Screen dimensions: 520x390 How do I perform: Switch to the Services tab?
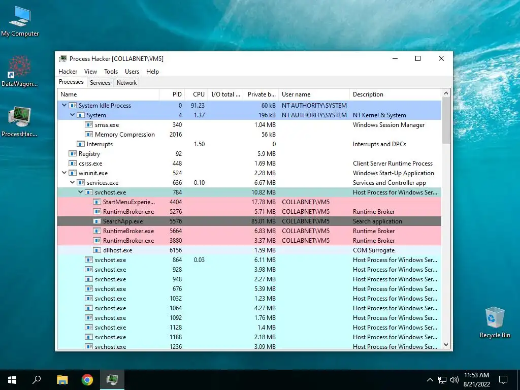[100, 83]
